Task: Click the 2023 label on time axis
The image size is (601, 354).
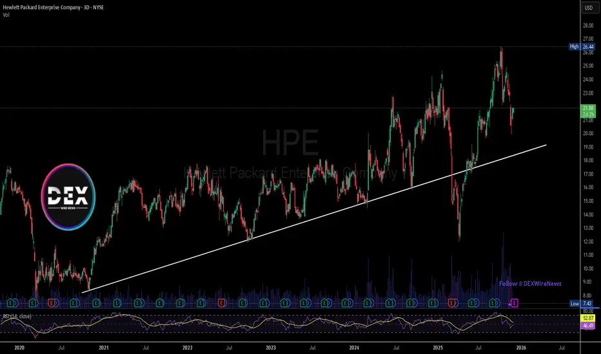Action: click(x=271, y=348)
